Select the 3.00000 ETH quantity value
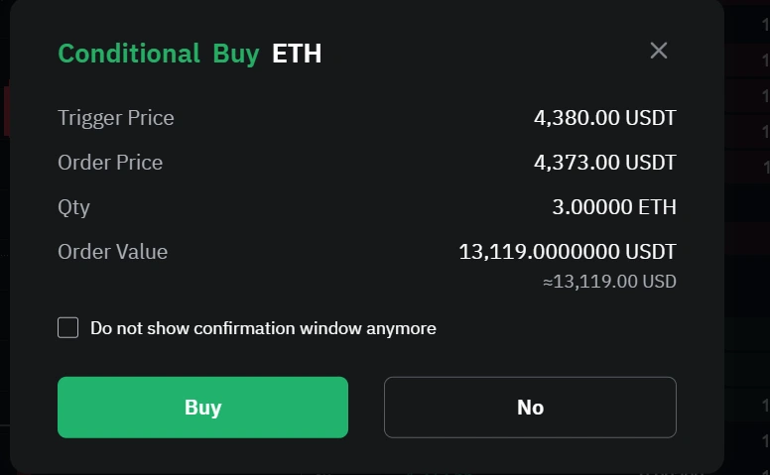The image size is (770, 475). (613, 207)
